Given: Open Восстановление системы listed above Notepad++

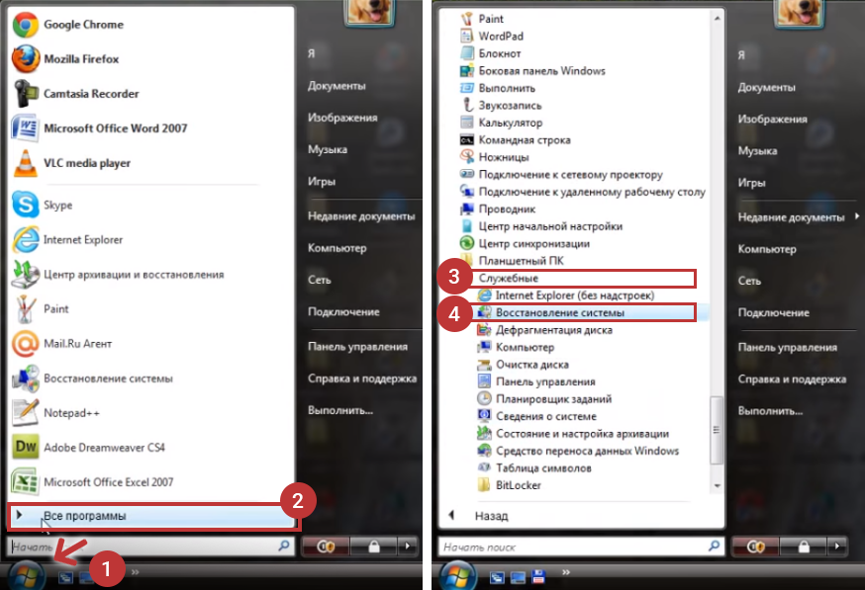Looking at the screenshot, I should pos(93,379).
